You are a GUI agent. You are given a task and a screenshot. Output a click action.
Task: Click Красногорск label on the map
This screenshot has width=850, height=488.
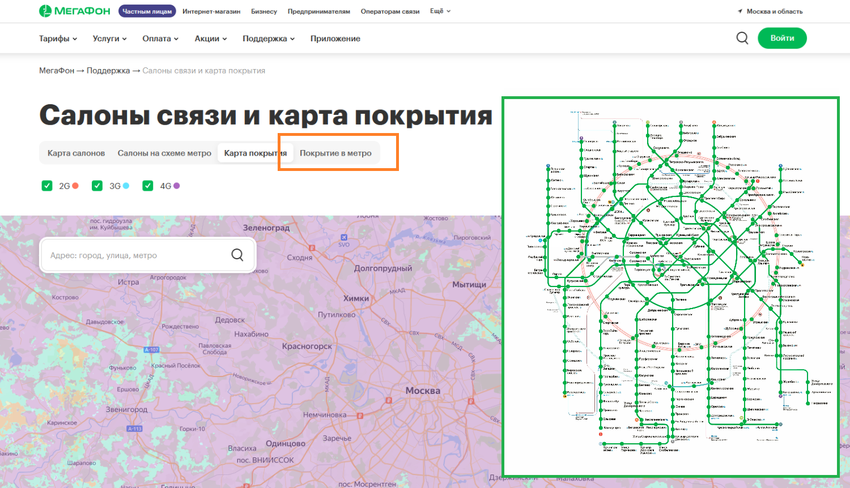[307, 346]
